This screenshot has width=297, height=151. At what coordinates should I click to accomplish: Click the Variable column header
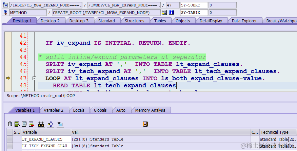(46, 132)
